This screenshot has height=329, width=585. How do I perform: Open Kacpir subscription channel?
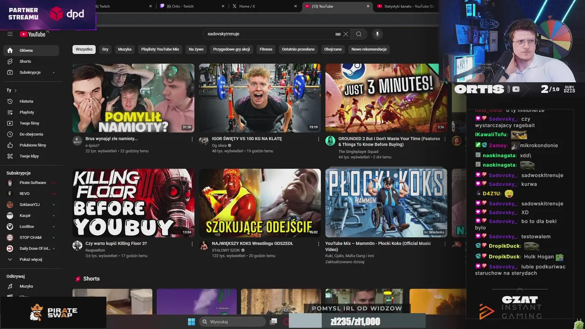31,216
